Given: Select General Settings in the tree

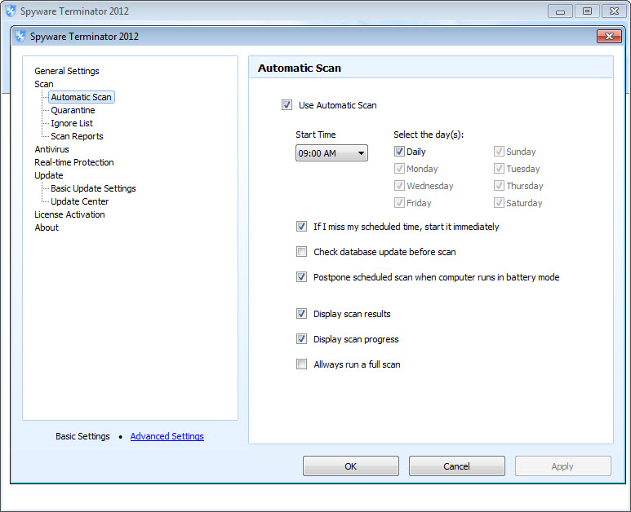Looking at the screenshot, I should [67, 71].
